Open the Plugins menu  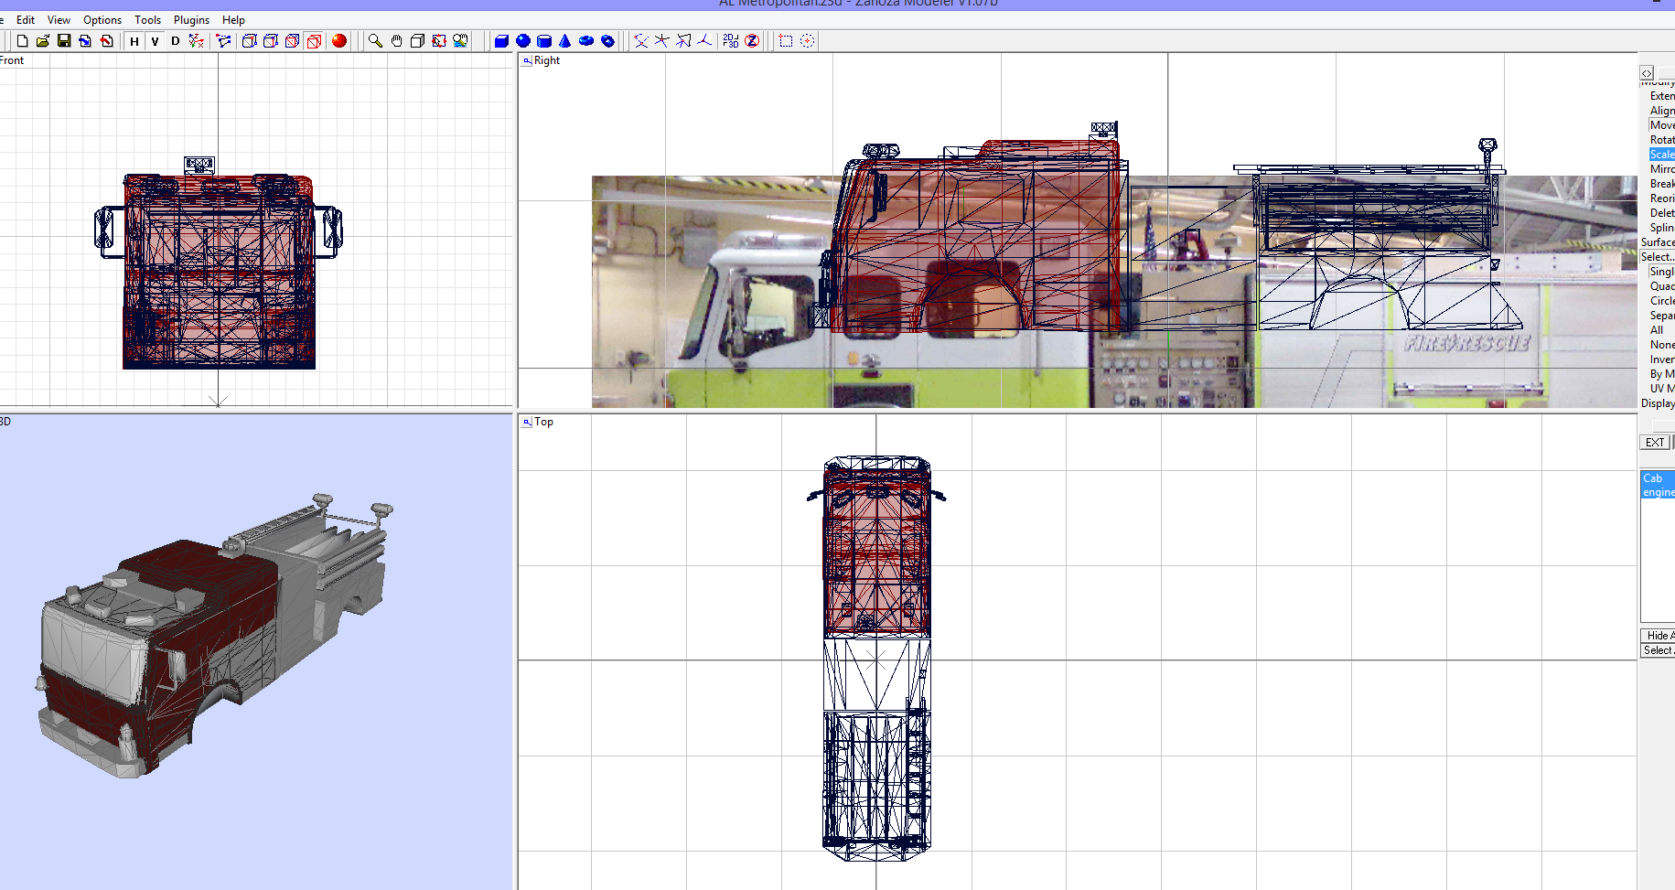tap(191, 19)
